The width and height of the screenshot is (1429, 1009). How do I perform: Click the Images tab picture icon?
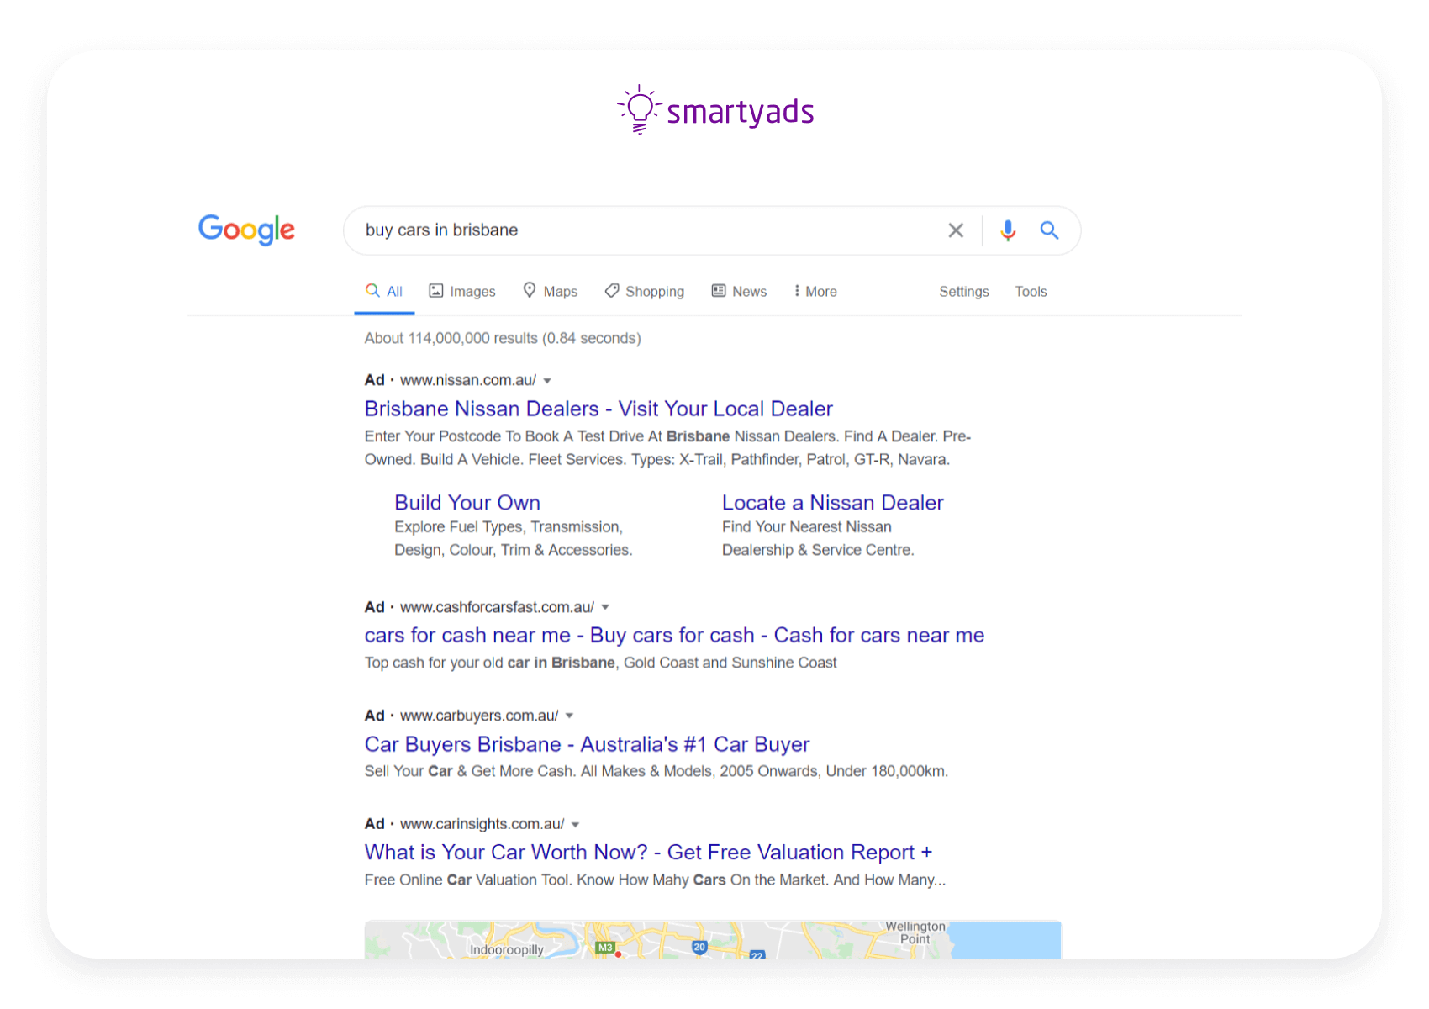tap(436, 290)
